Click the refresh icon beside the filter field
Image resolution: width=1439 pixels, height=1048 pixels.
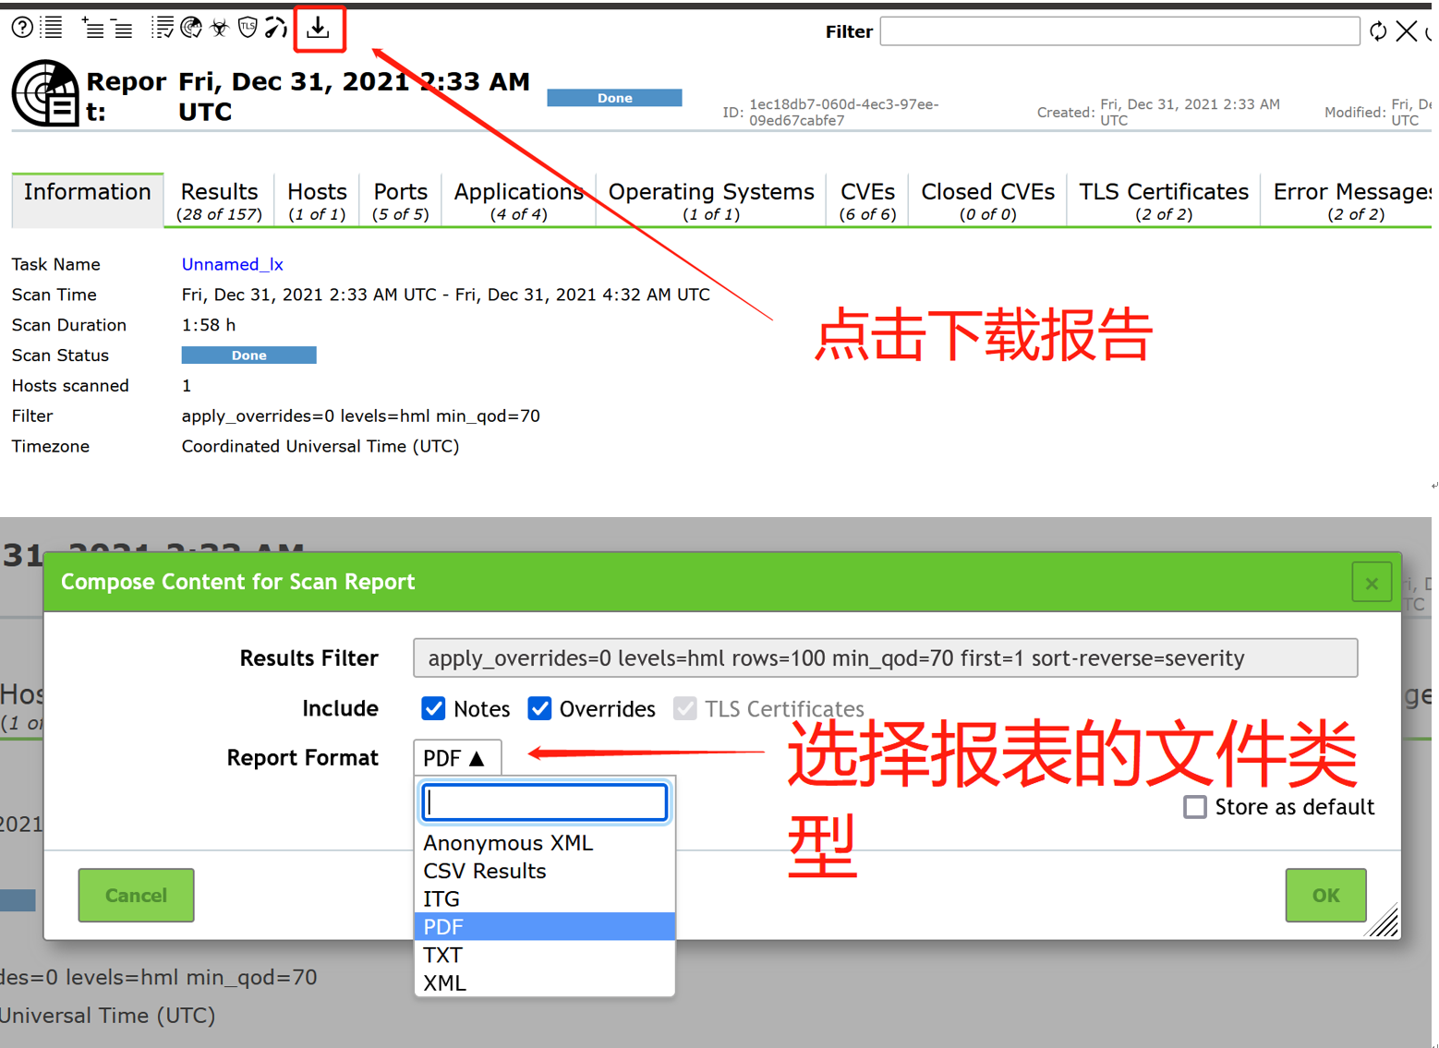tap(1378, 30)
